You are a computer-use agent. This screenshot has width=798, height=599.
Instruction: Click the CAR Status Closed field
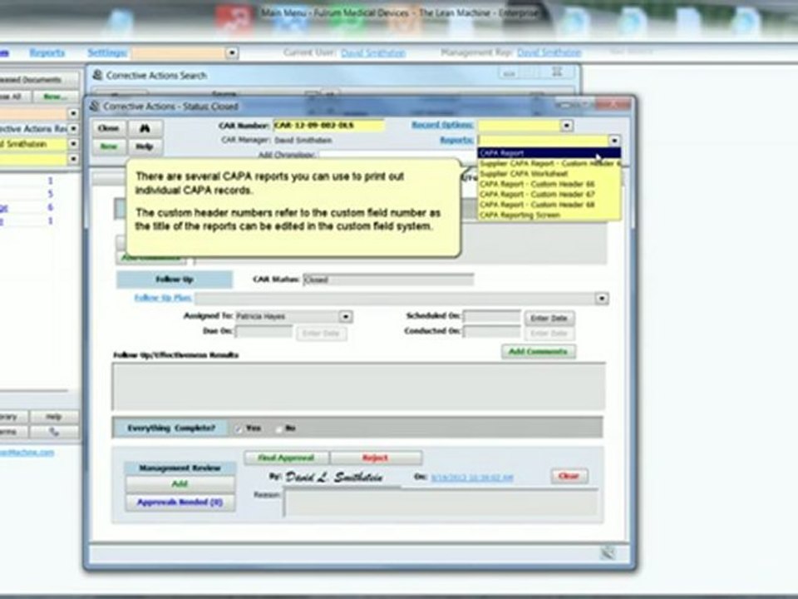388,280
